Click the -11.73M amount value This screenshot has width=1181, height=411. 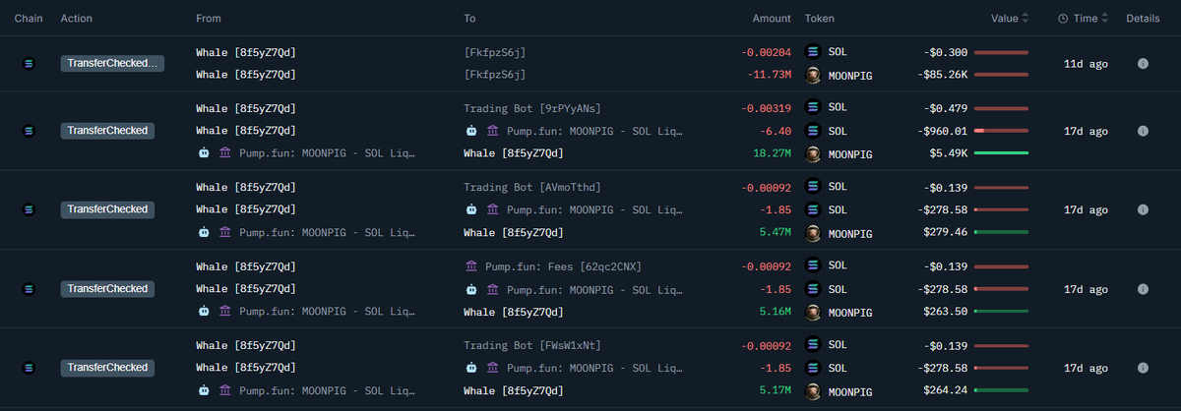(767, 75)
